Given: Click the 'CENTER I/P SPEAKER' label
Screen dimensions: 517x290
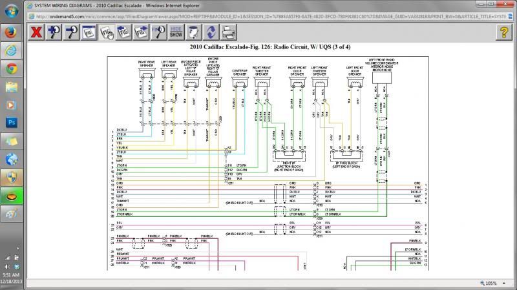Looking at the screenshot, I should (x=240, y=72).
